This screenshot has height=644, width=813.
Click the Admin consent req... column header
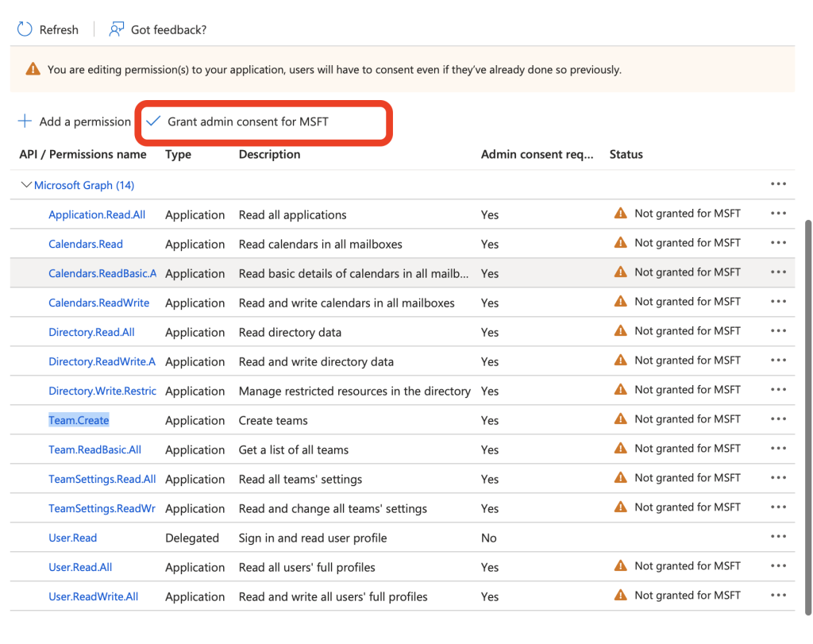(x=538, y=154)
